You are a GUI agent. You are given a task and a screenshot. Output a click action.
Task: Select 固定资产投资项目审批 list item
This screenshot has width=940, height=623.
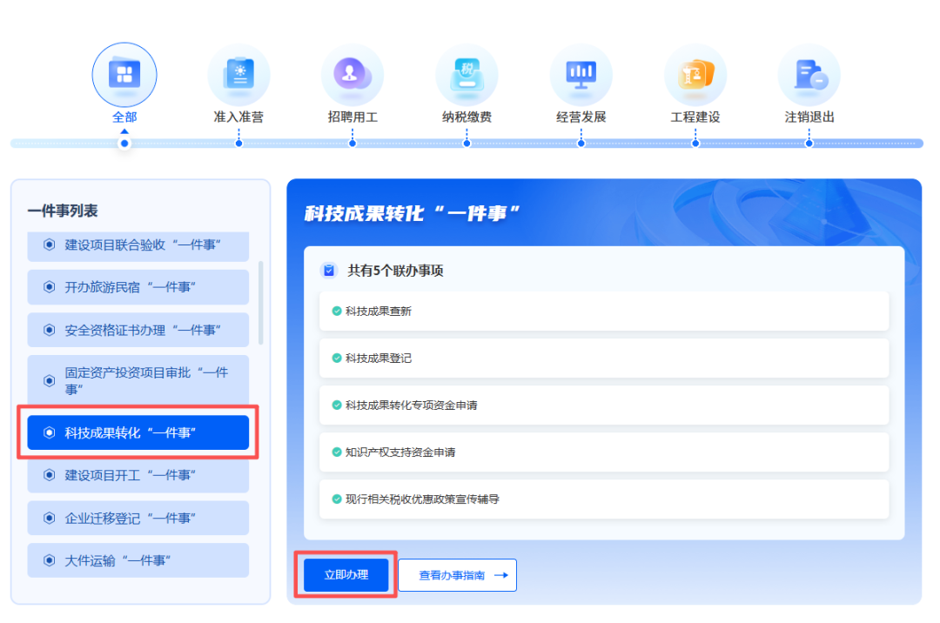click(x=138, y=380)
